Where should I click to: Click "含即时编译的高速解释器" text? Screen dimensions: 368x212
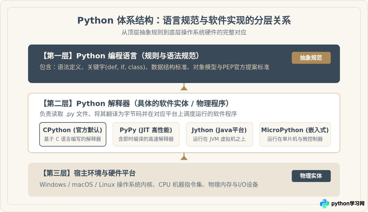coord(146,139)
